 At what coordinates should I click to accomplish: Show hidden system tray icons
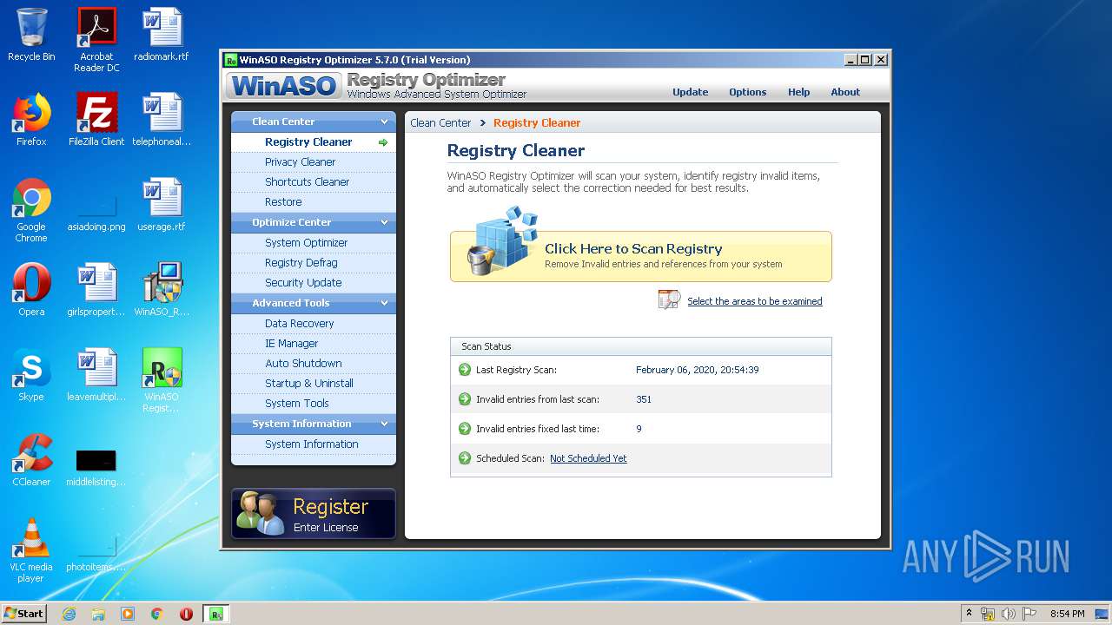pos(969,614)
